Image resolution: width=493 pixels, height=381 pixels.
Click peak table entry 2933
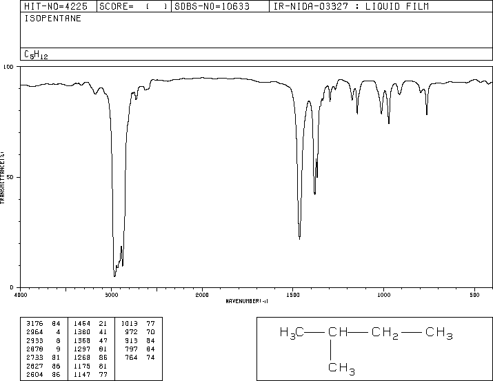(x=34, y=340)
